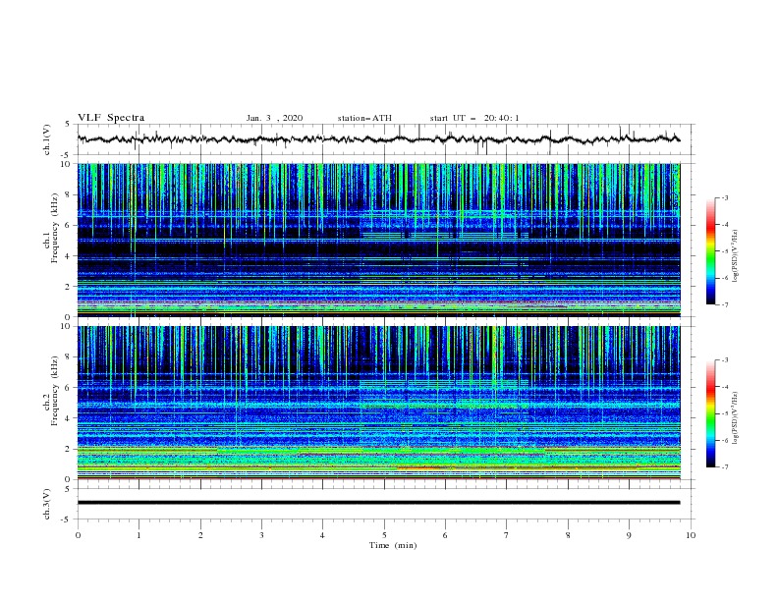Click the 'VLF Spectra' plot title

pyautogui.click(x=111, y=118)
